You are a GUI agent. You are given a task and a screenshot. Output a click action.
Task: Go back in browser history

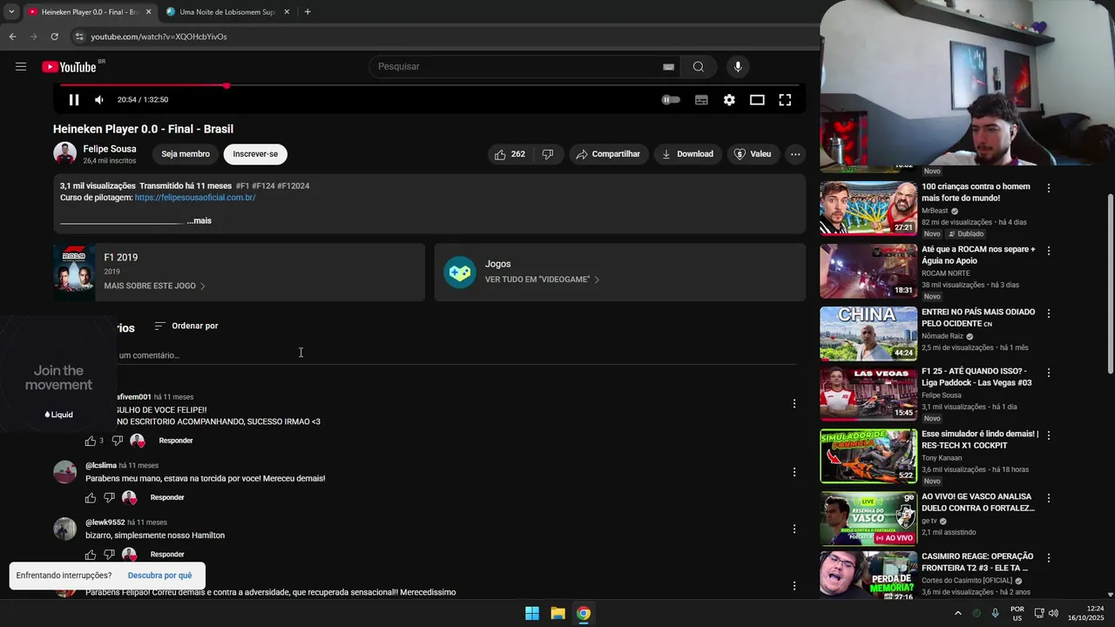pos(12,37)
